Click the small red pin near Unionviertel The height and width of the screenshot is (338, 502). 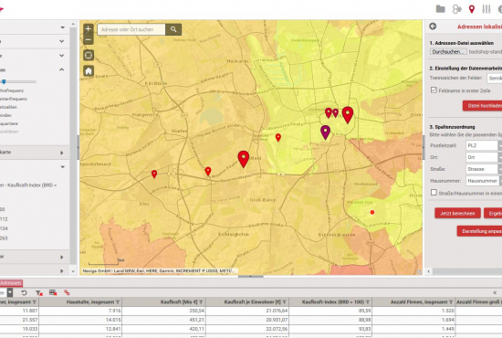click(278, 138)
